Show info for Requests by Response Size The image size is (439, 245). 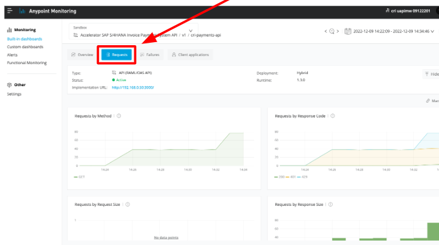[331, 205]
